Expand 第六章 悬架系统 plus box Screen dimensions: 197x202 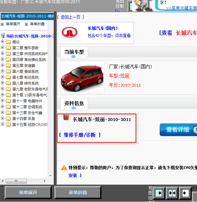2,71
